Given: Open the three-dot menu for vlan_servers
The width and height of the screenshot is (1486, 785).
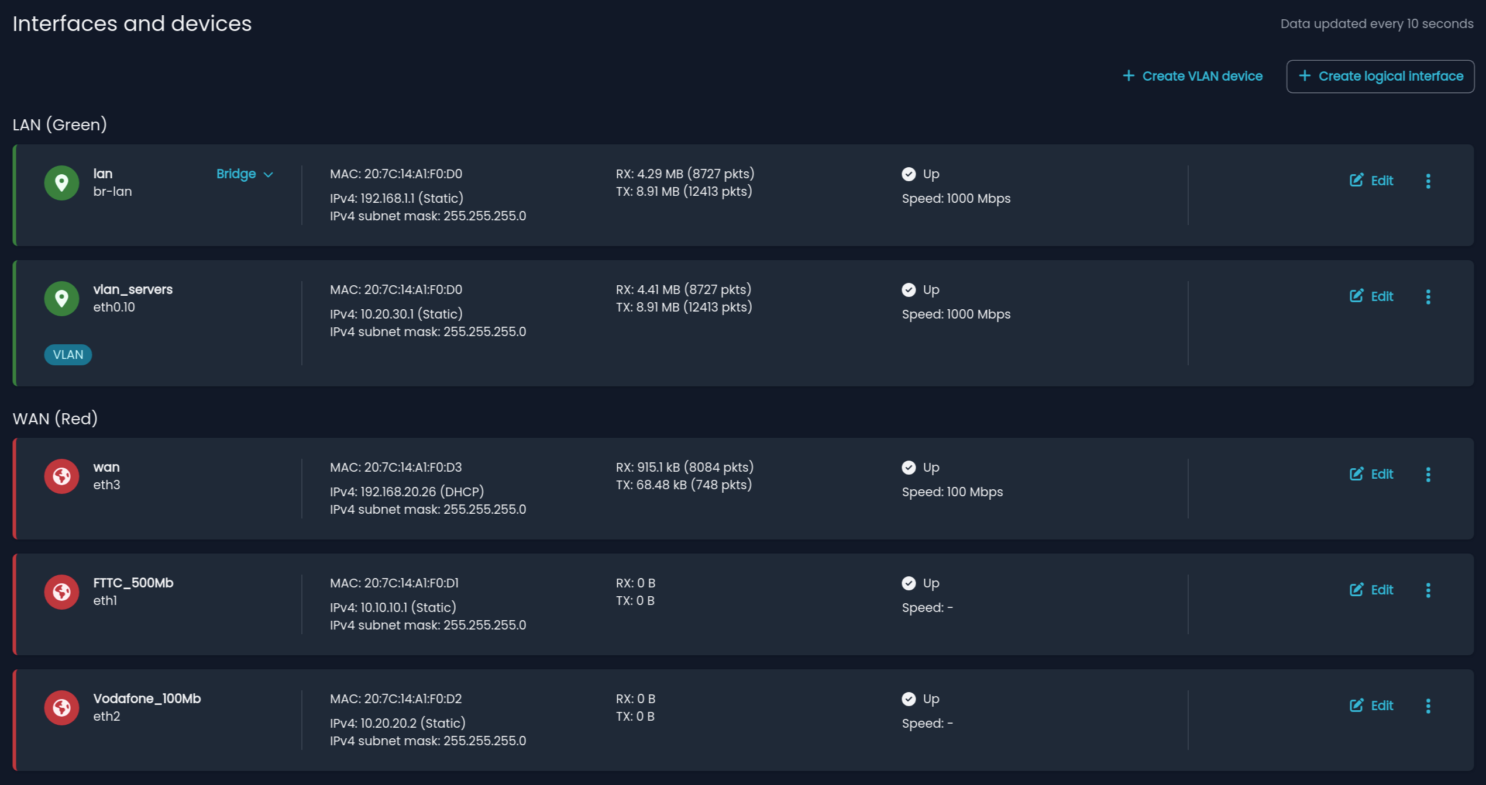Looking at the screenshot, I should (x=1428, y=296).
